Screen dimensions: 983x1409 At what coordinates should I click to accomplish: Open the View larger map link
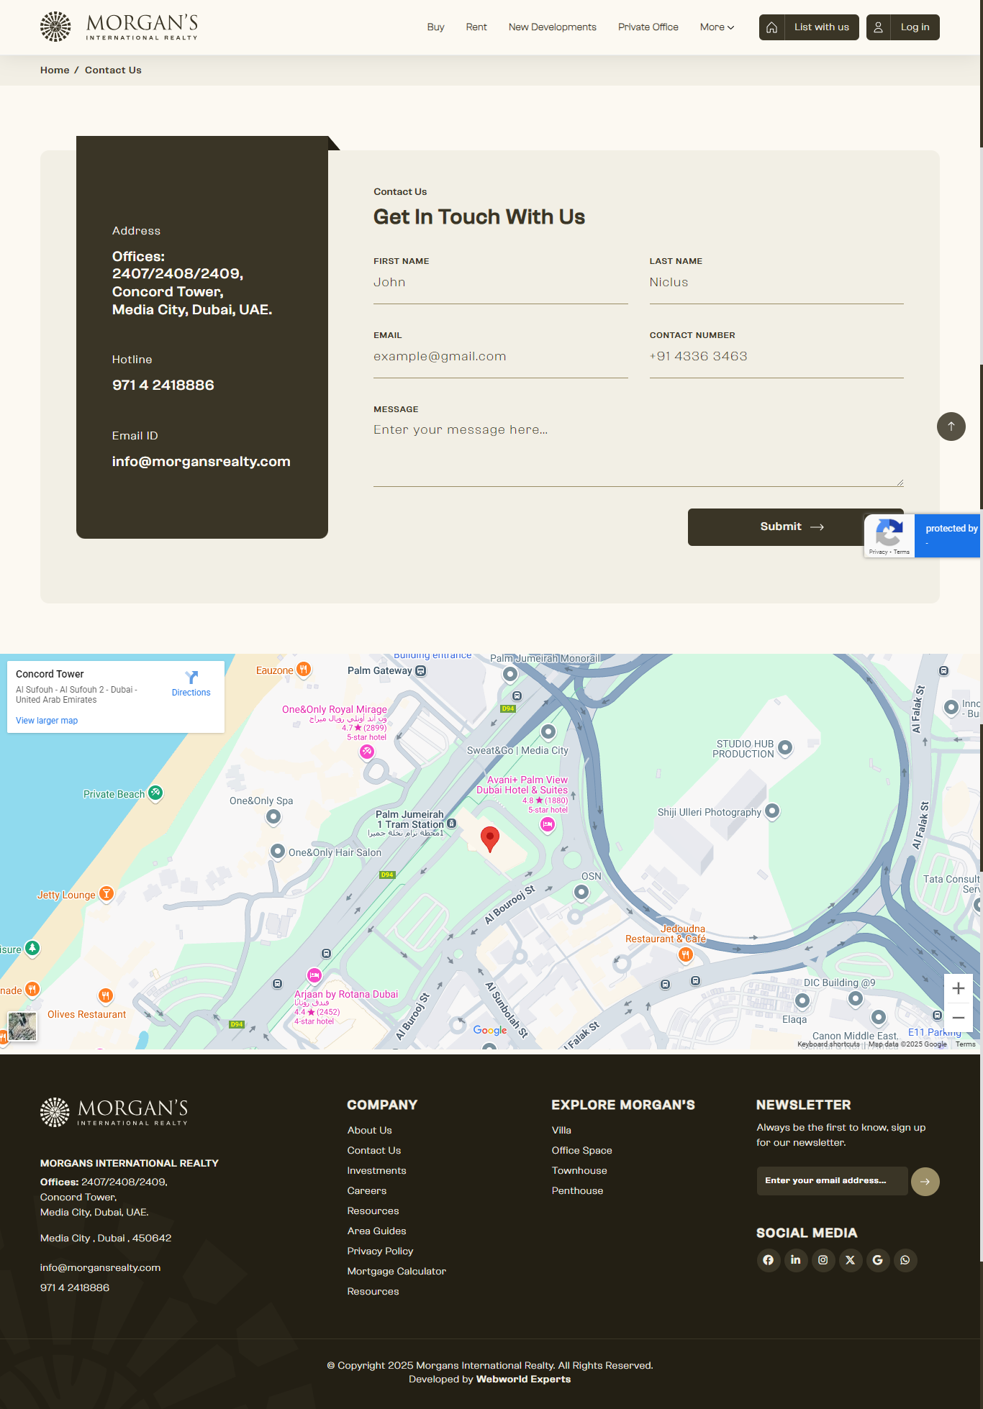pyautogui.click(x=47, y=721)
